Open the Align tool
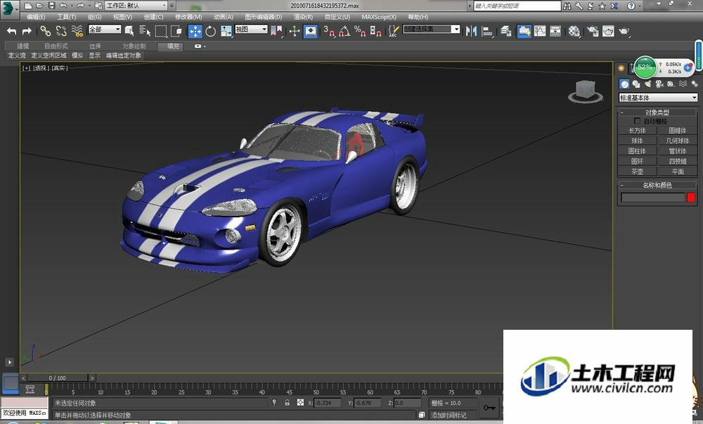This screenshot has height=424, width=703. pyautogui.click(x=487, y=31)
